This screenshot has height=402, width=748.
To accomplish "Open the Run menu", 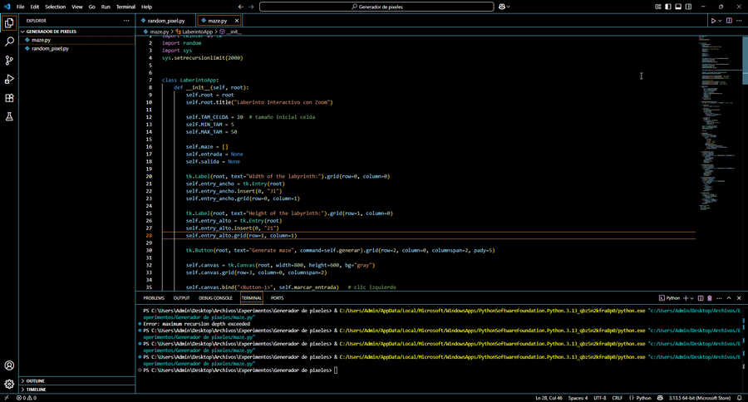I will click(x=106, y=7).
